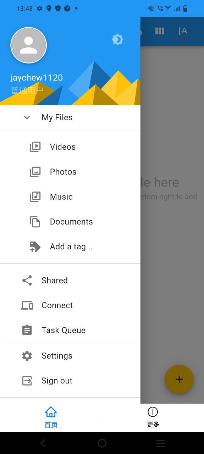Viewport: 204px width, 454px height.
Task: Tap the jaychew1120 username
Action: [37, 78]
